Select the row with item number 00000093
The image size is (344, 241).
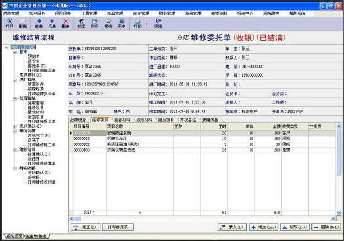202,139
